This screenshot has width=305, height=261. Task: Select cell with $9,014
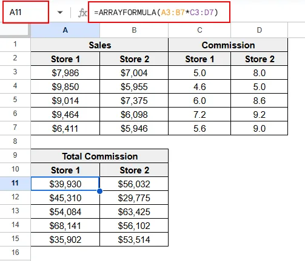pos(65,100)
